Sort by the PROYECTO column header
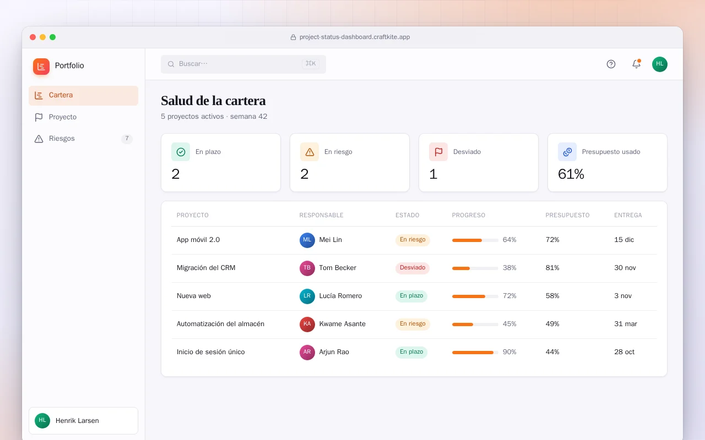This screenshot has width=705, height=440. pyautogui.click(x=193, y=216)
